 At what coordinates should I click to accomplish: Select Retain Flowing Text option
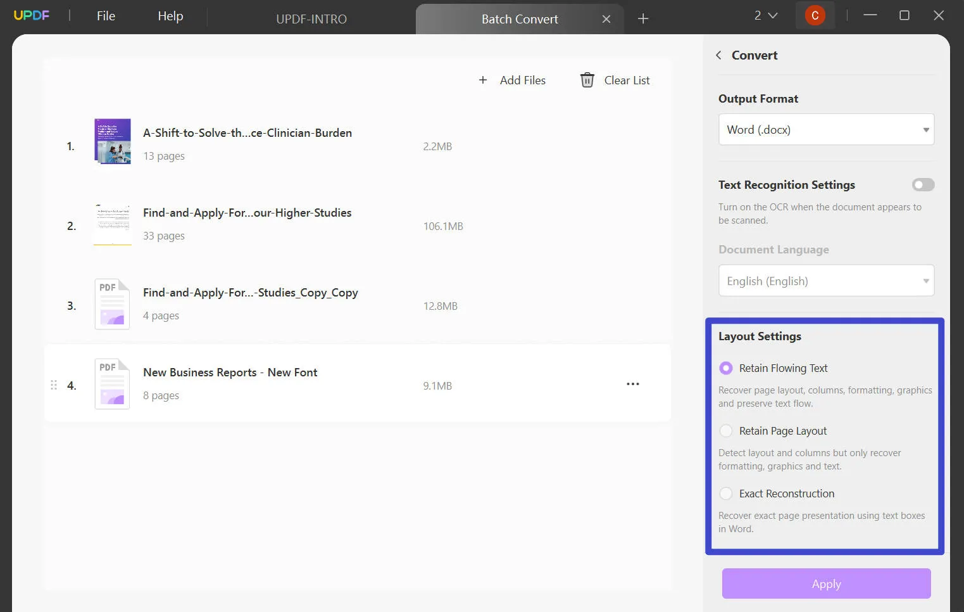[x=726, y=368]
